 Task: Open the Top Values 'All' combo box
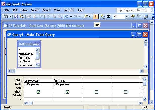point(121,17)
